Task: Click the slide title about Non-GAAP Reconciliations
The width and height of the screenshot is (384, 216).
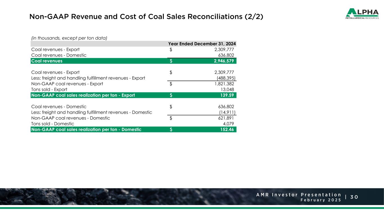Action: click(x=146, y=17)
